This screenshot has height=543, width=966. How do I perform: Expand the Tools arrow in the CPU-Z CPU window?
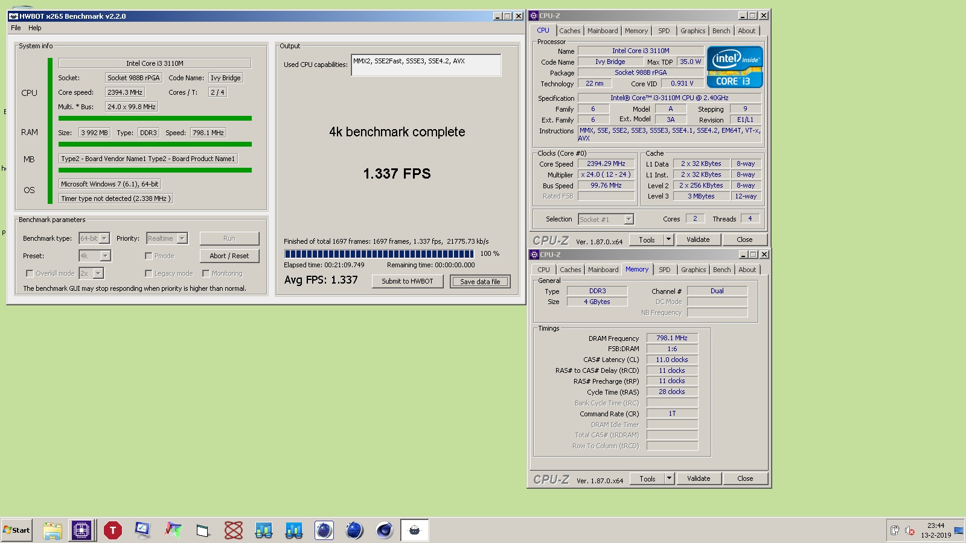(668, 240)
